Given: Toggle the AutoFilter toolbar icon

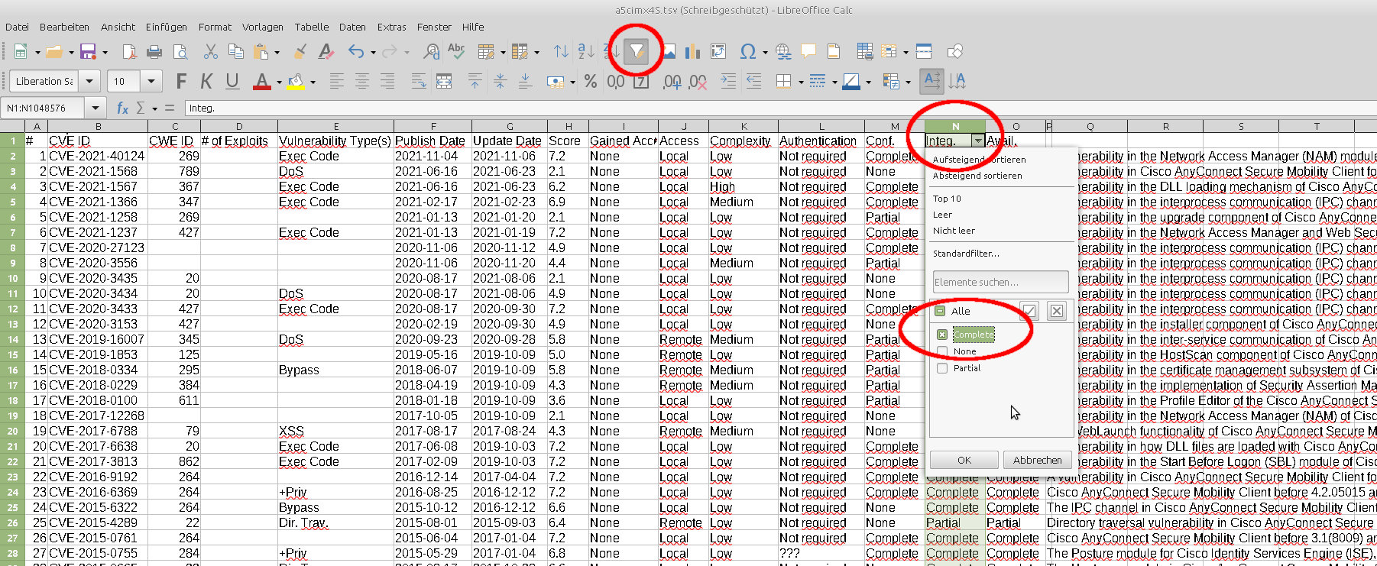Looking at the screenshot, I should (x=636, y=51).
